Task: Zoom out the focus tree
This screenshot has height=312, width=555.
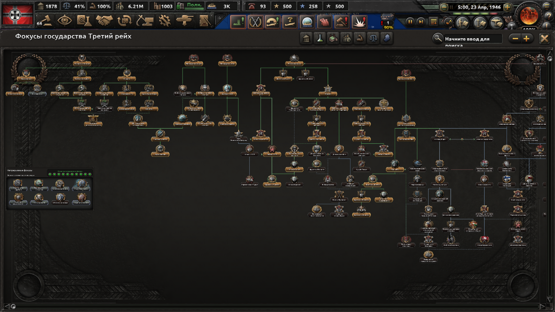Action: tap(515, 39)
